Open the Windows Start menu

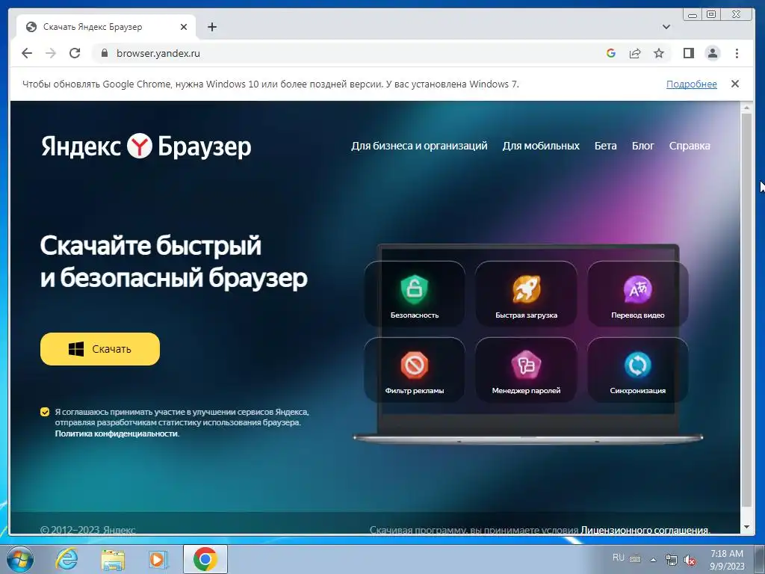coord(19,559)
